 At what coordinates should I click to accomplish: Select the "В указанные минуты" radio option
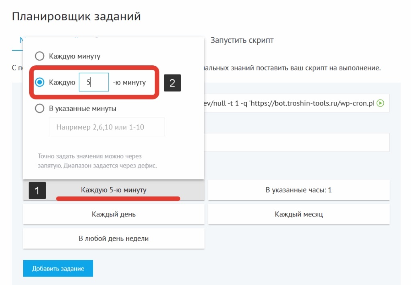(x=40, y=108)
